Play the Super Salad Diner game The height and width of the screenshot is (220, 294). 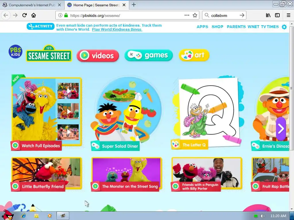(x=127, y=113)
